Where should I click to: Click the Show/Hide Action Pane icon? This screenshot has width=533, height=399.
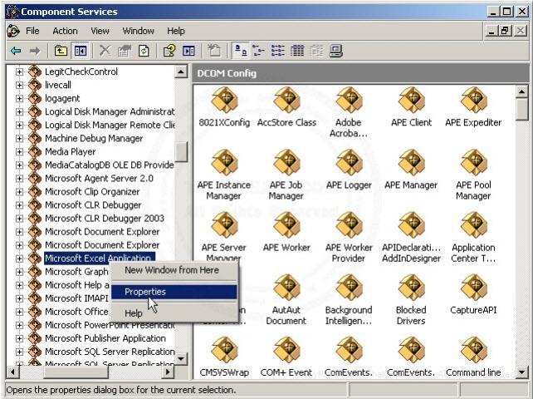pos(188,51)
